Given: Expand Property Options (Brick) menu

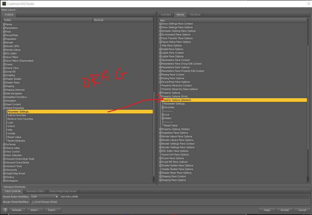Looking at the screenshot, I should point(160,96).
